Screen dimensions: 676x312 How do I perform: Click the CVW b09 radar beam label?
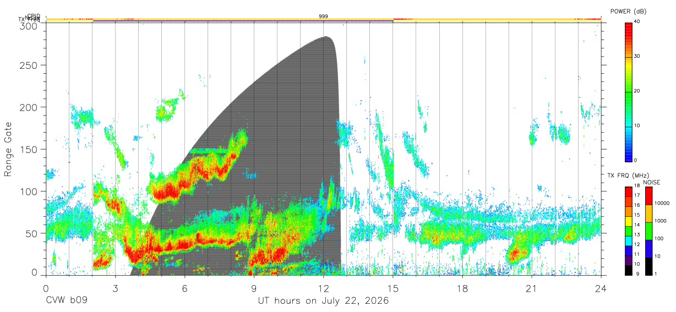tap(66, 301)
